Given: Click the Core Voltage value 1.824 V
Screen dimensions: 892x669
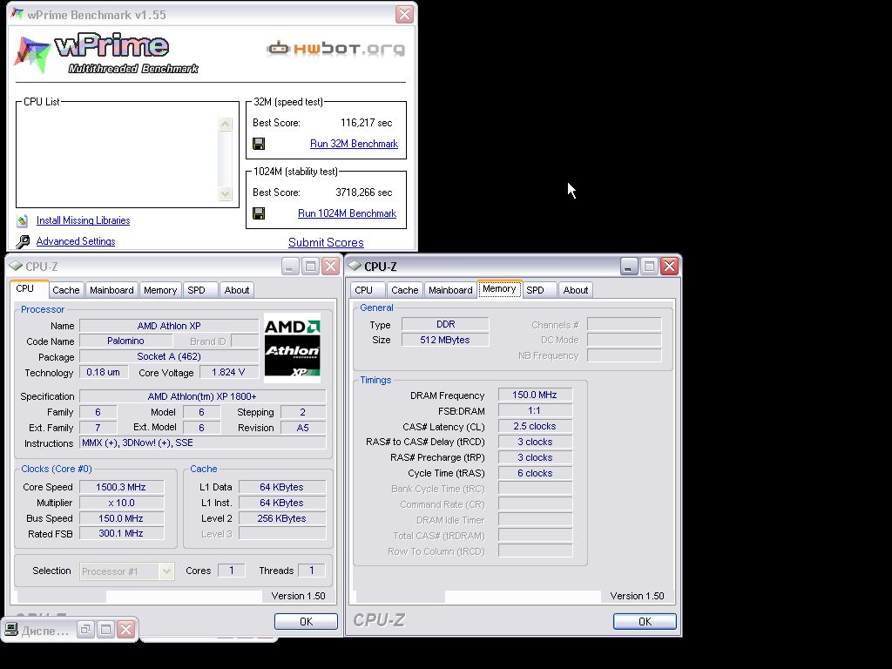Looking at the screenshot, I should click(x=228, y=373).
